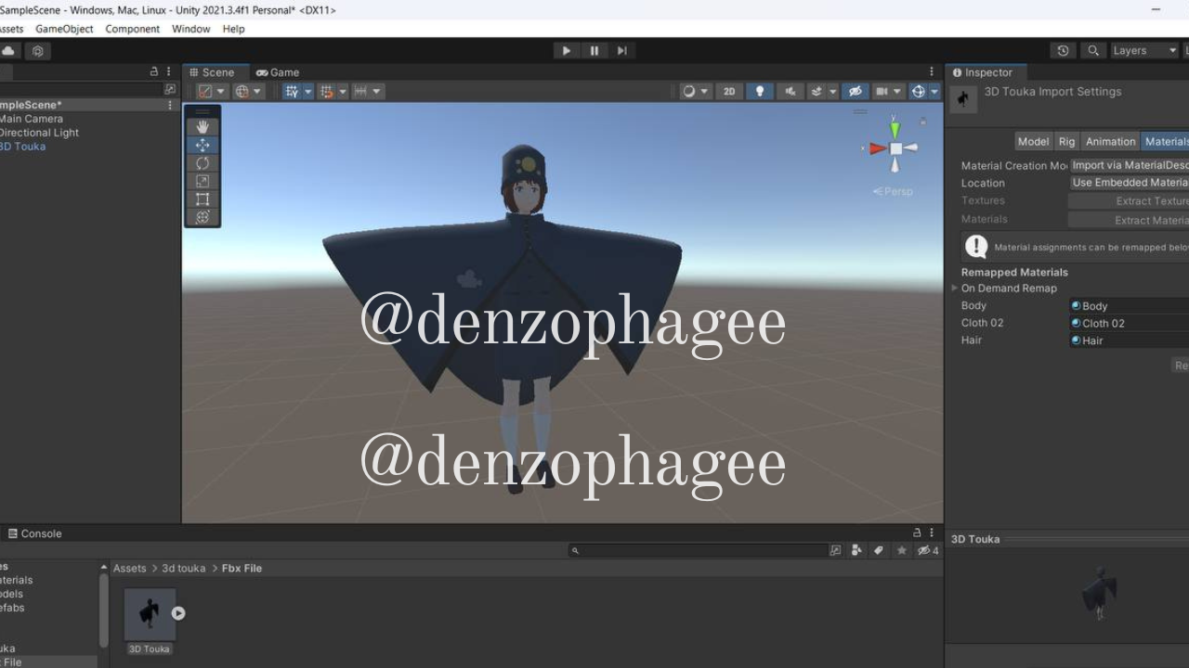This screenshot has height=668, width=1189.
Task: Open the Help menu
Action: (x=234, y=29)
